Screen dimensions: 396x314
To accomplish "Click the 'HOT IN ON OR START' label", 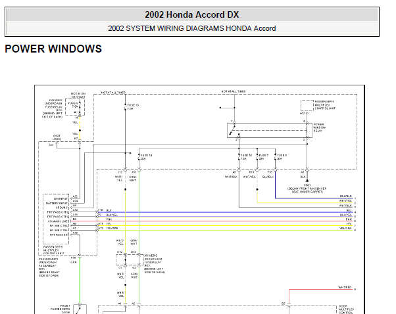I will pos(78,95).
